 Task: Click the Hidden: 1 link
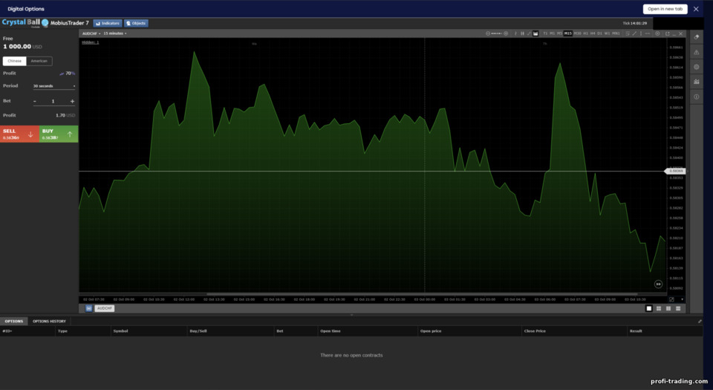click(x=90, y=42)
